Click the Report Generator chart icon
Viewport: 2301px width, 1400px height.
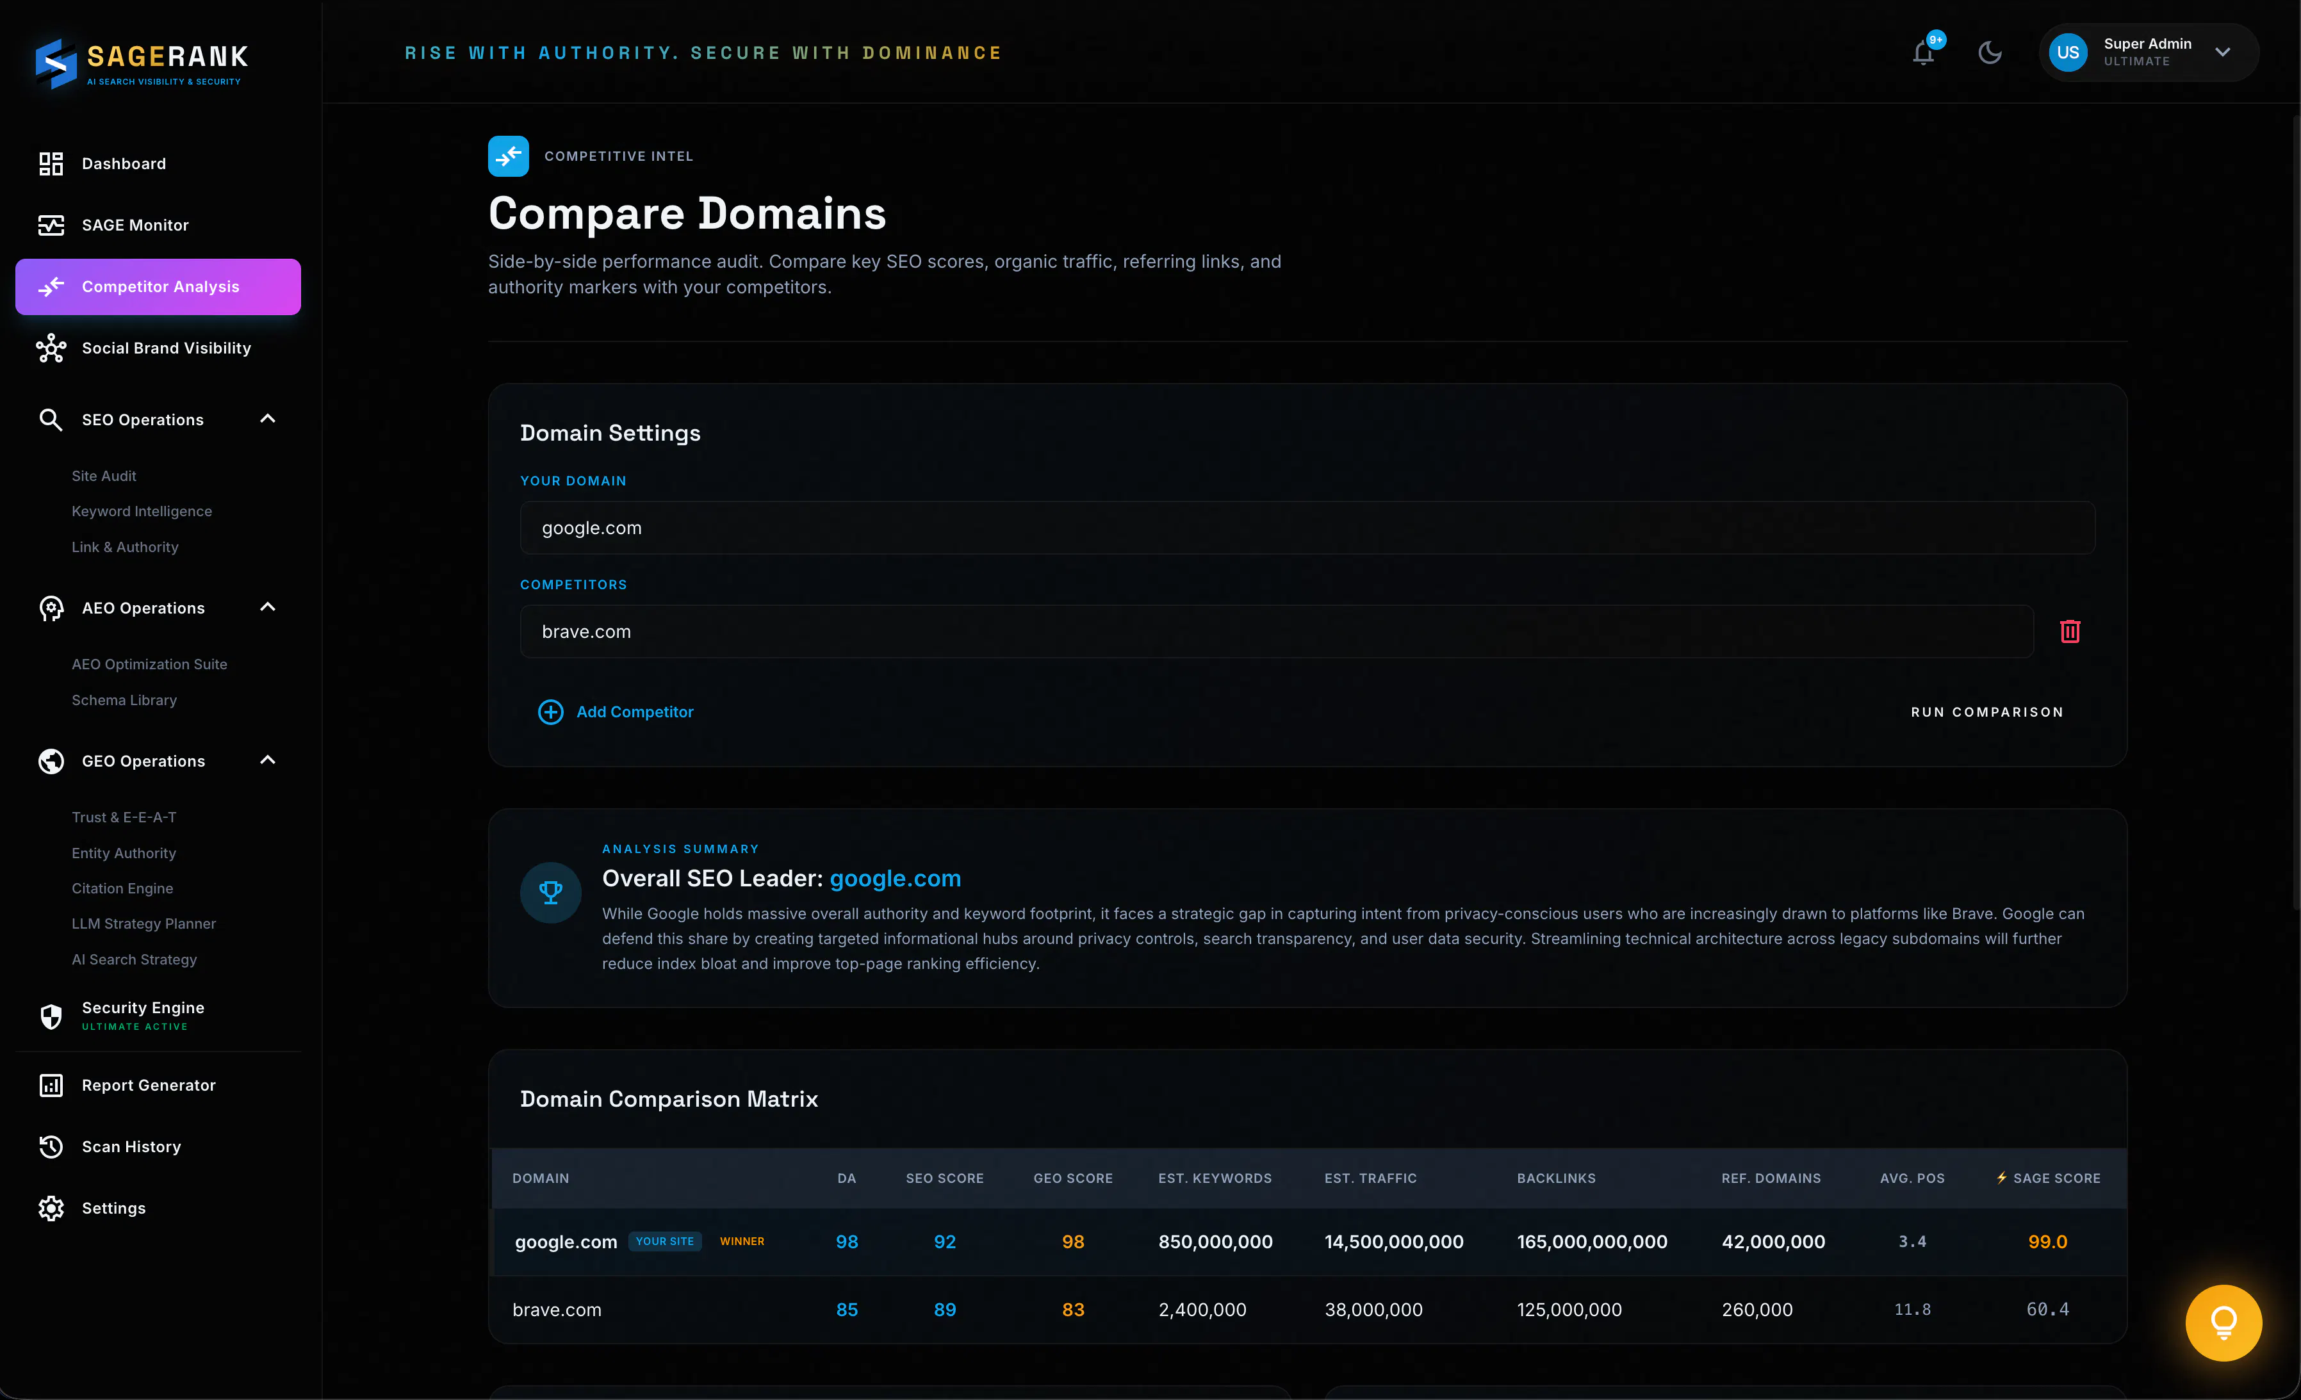tap(51, 1086)
